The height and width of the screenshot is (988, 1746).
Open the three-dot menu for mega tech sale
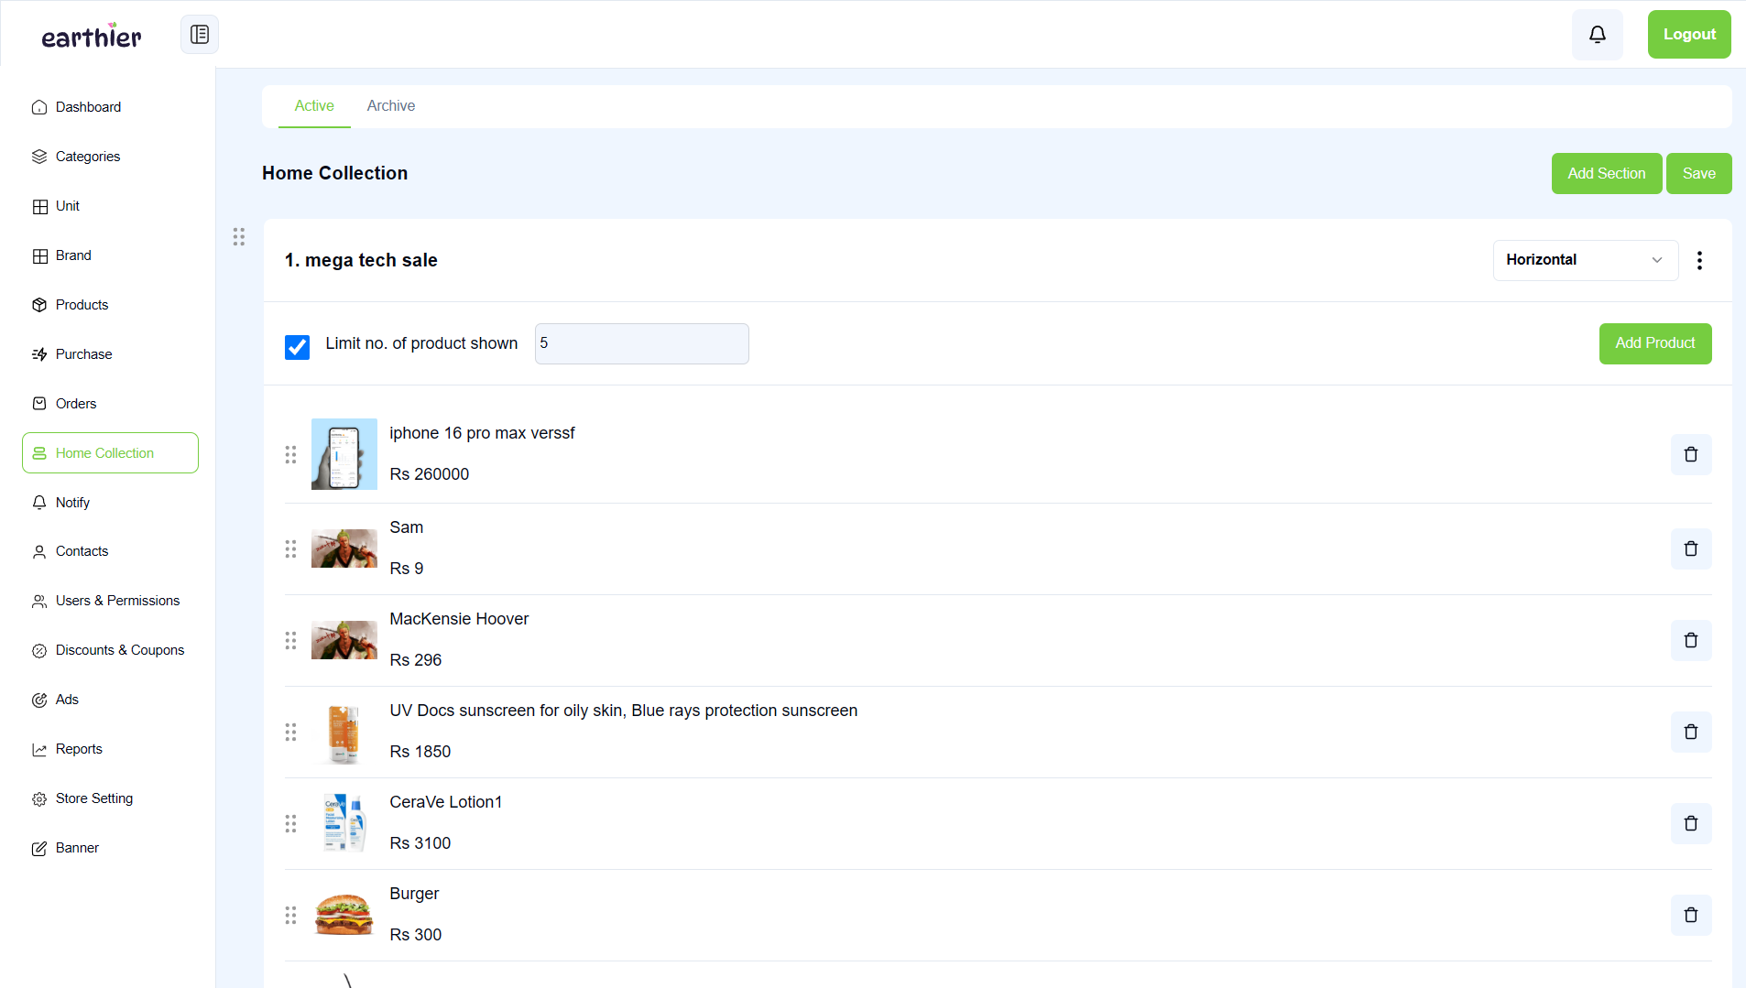pos(1700,260)
